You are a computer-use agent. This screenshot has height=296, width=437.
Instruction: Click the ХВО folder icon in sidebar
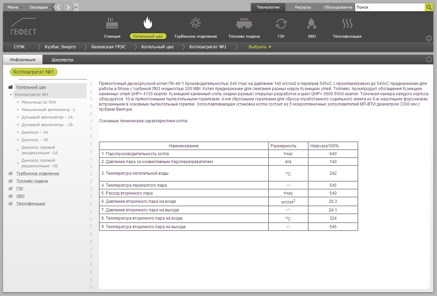(x=11, y=196)
